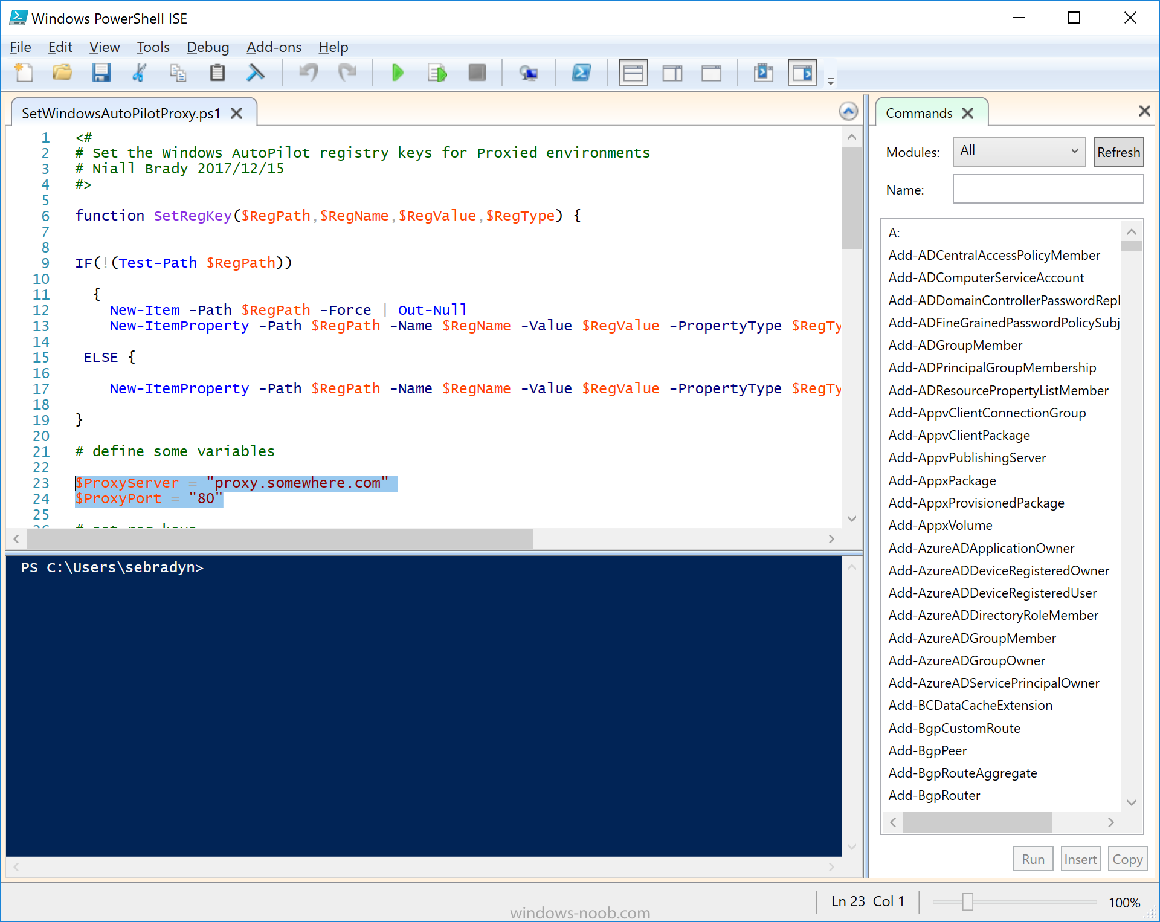This screenshot has width=1160, height=922.
Task: Show script pane on top layout
Action: (633, 73)
